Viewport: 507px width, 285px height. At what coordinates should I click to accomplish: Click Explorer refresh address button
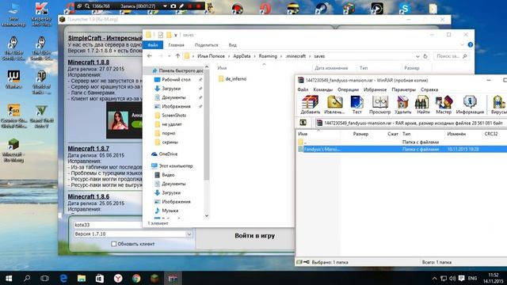coord(425,56)
